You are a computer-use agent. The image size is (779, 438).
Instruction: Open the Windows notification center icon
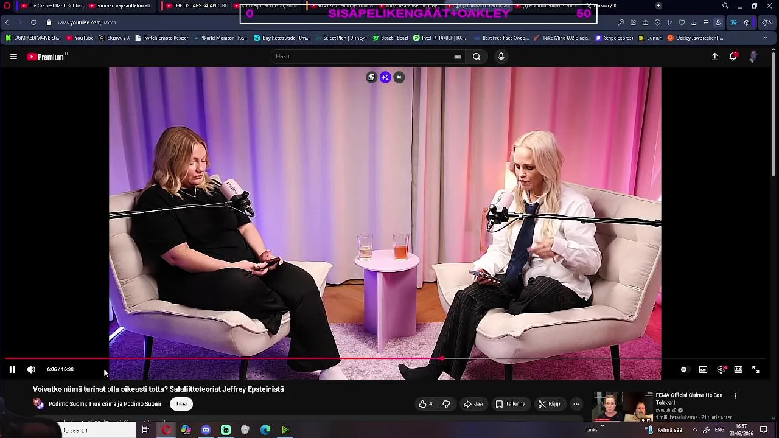tap(764, 430)
